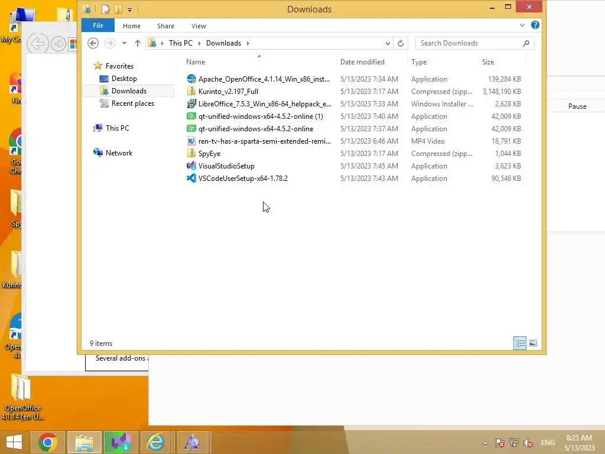Open recent locations dropdown arrow
The height and width of the screenshot is (454, 605).
[124, 43]
